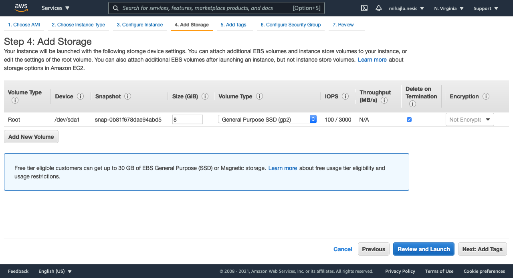The height and width of the screenshot is (278, 513).
Task: Click the /dev/sda1 device cell
Action: coord(67,120)
